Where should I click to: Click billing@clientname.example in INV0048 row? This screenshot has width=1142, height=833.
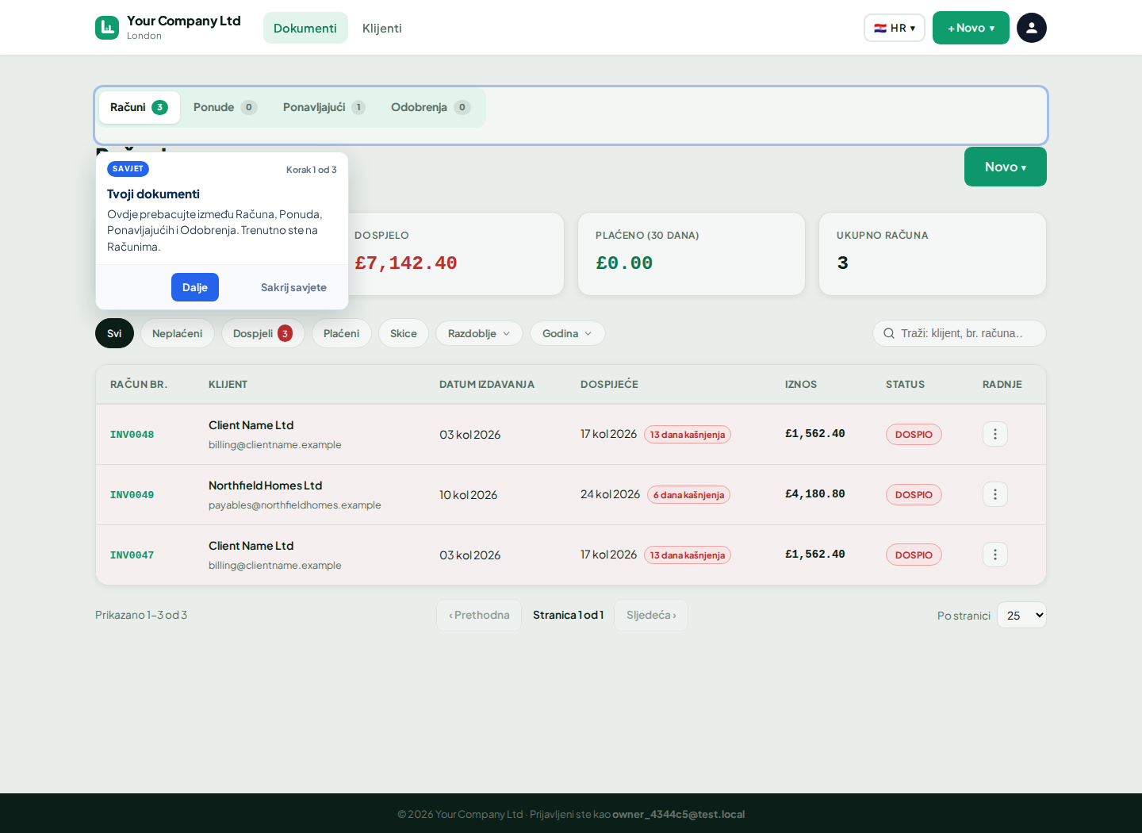point(275,444)
